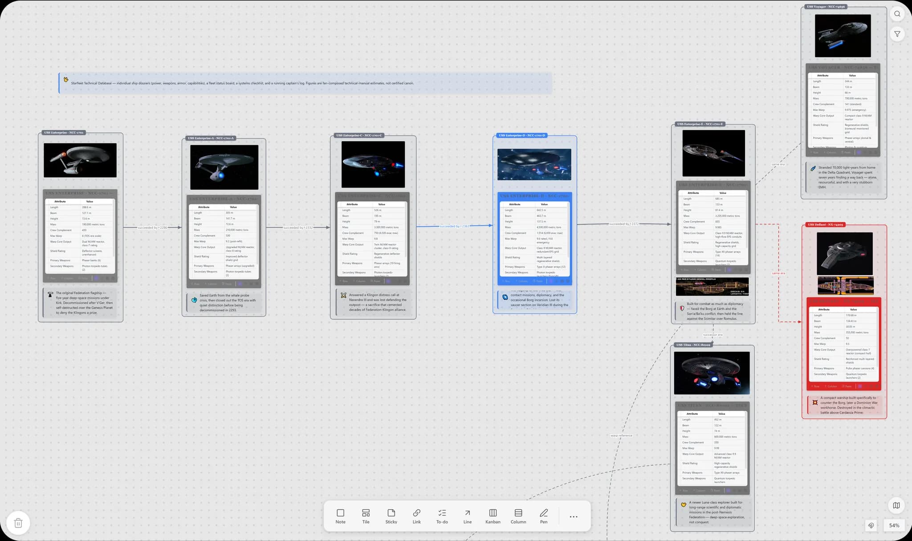This screenshot has width=912, height=541.
Task: Click the 'succeeded by • 2372' connector label
Action: (624, 224)
